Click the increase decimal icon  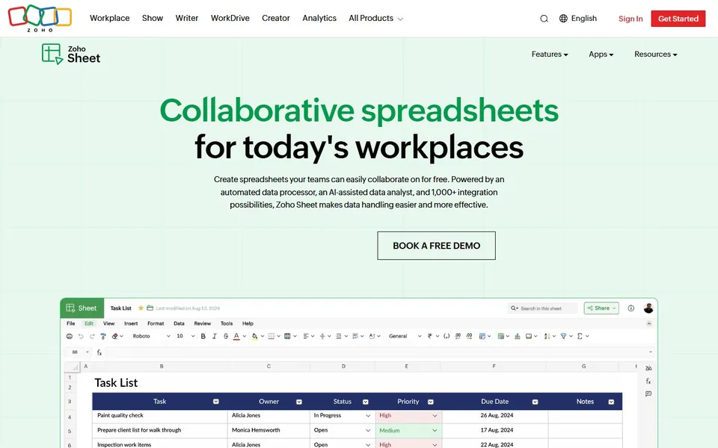469,336
